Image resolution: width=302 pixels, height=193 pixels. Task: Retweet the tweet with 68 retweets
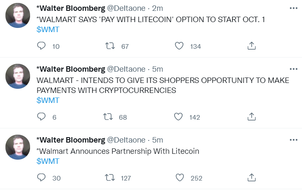(x=108, y=117)
